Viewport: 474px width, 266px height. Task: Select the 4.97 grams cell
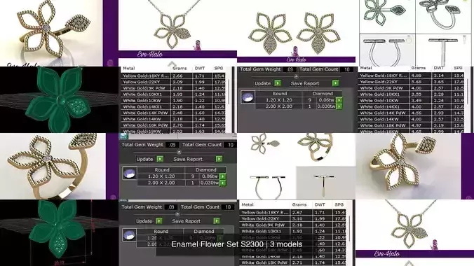click(x=421, y=125)
